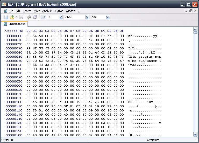Click the hex offset base combo box

click(x=100, y=17)
